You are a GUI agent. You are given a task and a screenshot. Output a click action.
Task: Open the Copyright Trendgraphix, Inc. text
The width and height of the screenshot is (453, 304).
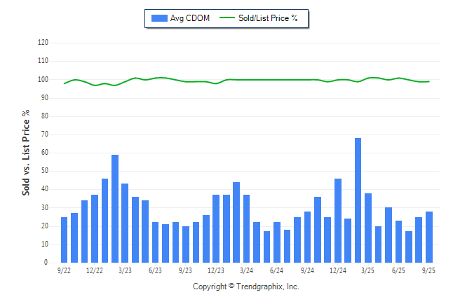245,286
